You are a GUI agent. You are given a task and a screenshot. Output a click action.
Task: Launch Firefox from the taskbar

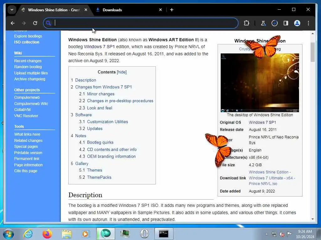coord(47,234)
